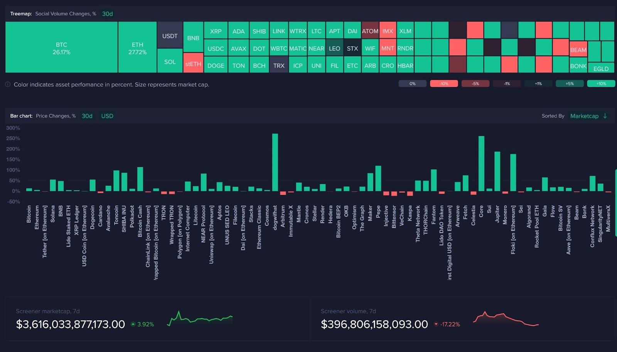Click the tall dogwifhat bar
The width and height of the screenshot is (617, 352).
275,162
